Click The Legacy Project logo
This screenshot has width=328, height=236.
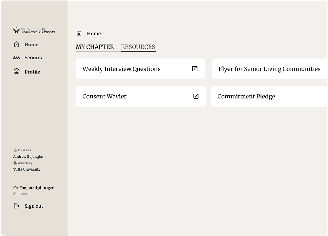pos(34,30)
